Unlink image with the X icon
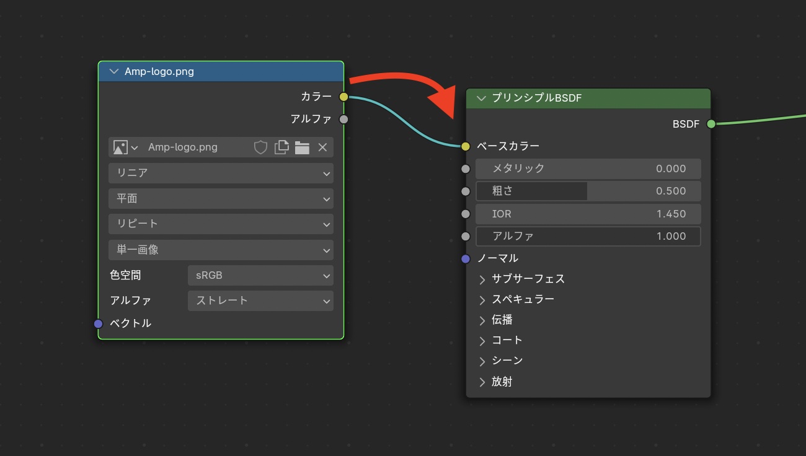 coord(322,147)
